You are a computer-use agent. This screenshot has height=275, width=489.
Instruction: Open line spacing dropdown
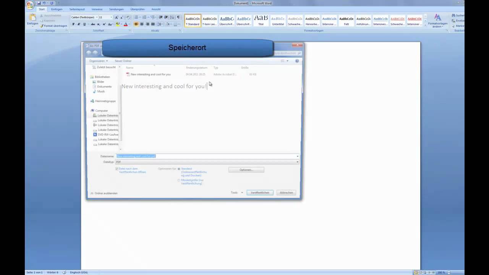point(160,24)
